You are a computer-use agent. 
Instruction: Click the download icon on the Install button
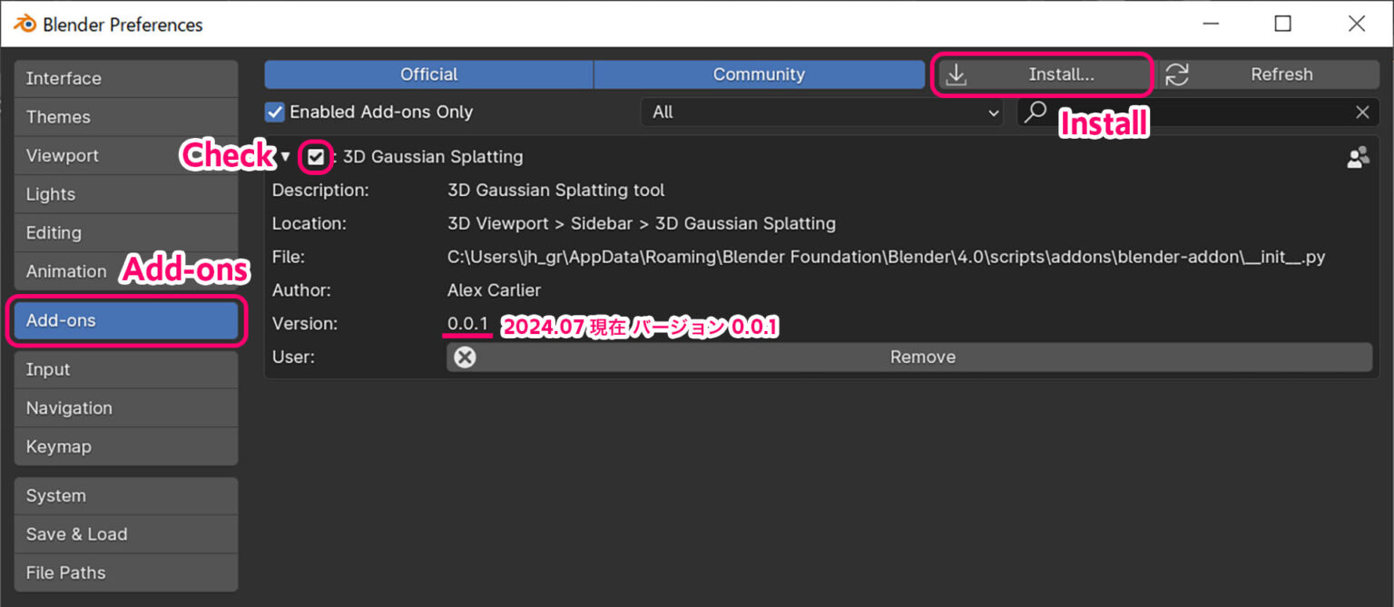click(x=956, y=74)
